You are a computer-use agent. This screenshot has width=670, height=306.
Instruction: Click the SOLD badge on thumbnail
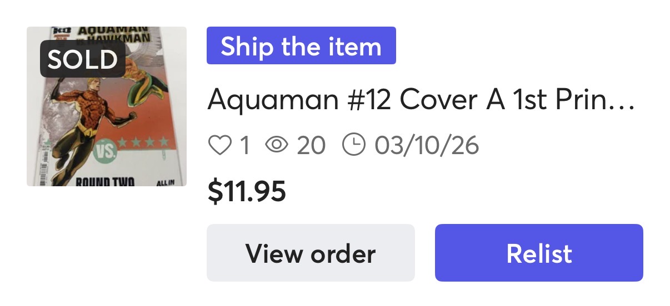82,59
